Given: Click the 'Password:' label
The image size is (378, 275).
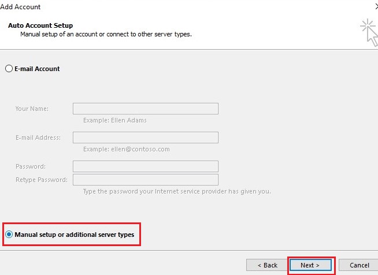Looking at the screenshot, I should (x=31, y=166).
